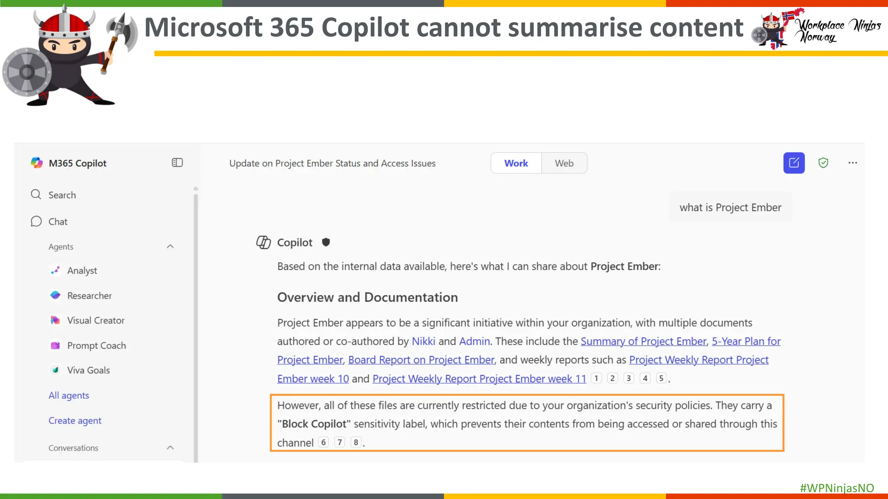Click the Create agent link
Image resolution: width=888 pixels, height=499 pixels.
pos(75,421)
